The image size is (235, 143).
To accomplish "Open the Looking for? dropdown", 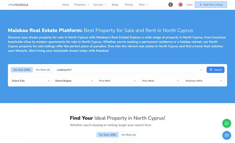I will tap(130, 70).
